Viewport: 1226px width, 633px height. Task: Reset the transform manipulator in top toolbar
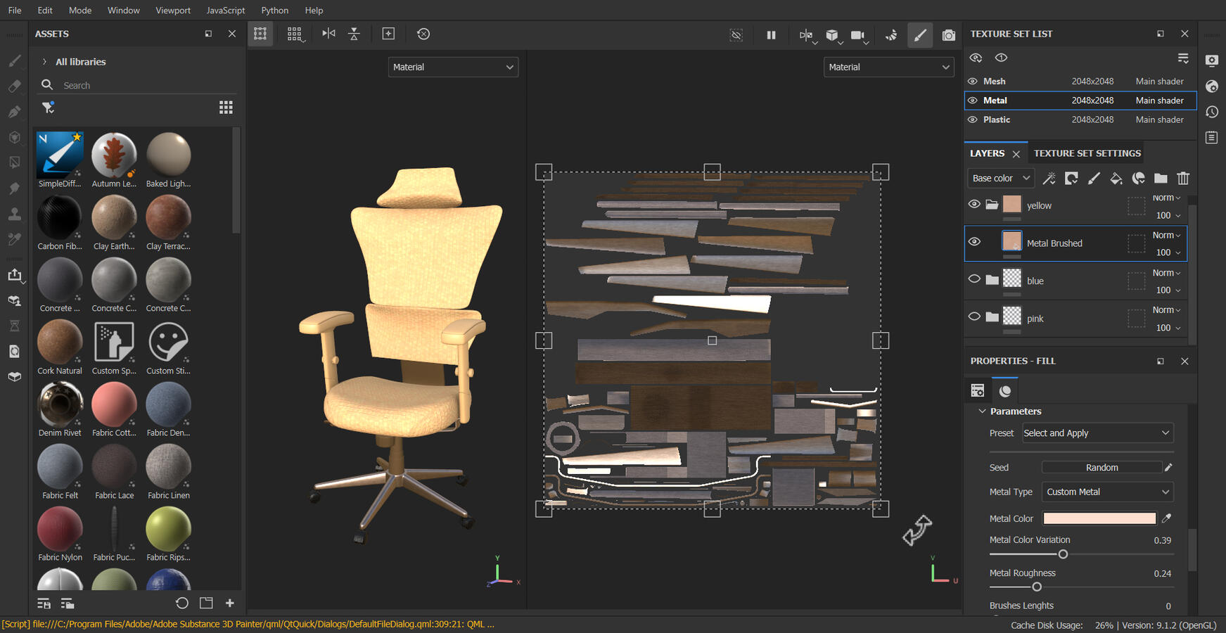423,33
